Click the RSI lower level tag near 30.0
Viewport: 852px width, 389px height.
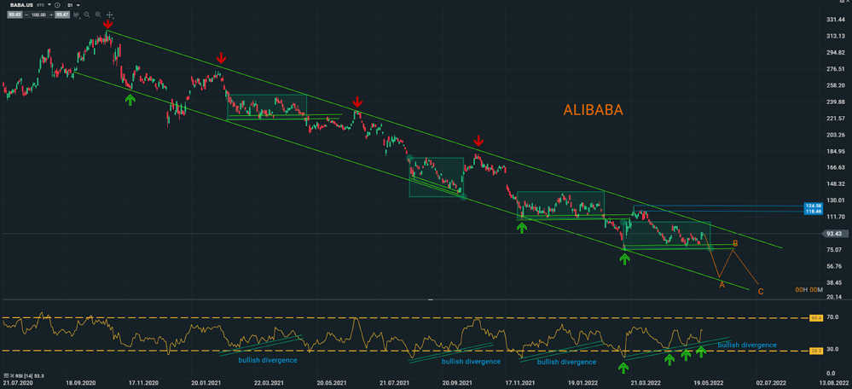click(x=815, y=351)
